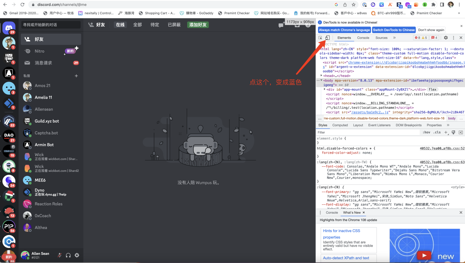465x263 pixels.
Task: Toggle the device toolbar icon
Action: pos(327,38)
